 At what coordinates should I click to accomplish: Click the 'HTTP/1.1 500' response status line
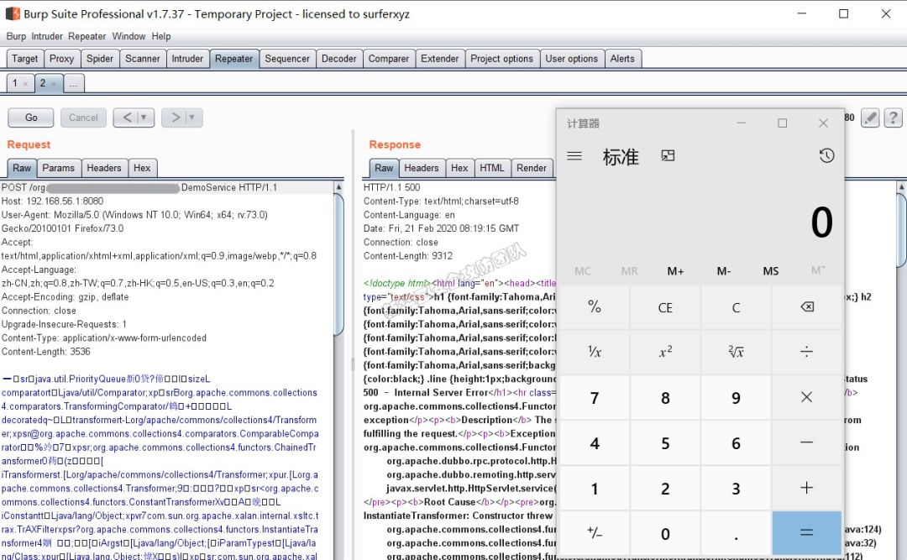pos(391,187)
